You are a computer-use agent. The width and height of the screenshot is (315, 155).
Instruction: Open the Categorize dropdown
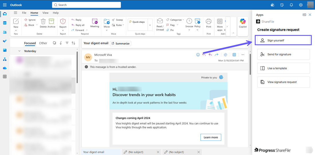tap(175, 20)
